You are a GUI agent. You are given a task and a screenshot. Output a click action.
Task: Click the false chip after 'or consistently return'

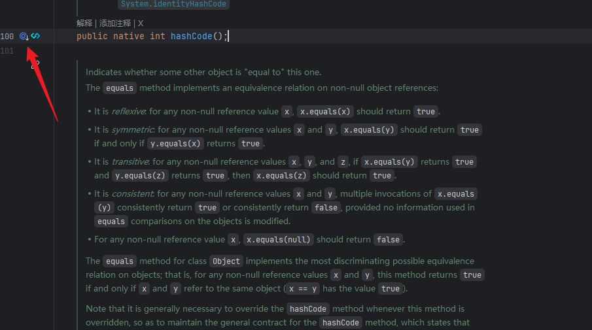click(326, 208)
